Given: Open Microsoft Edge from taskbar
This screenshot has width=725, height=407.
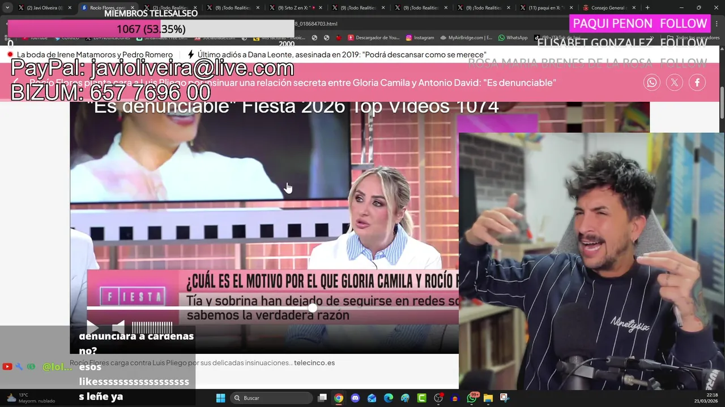Looking at the screenshot, I should click(389, 398).
